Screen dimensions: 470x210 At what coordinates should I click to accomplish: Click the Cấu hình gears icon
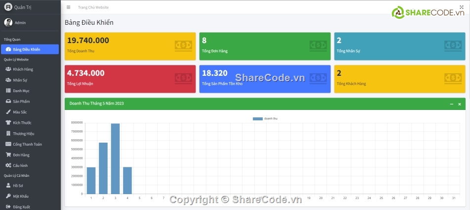pos(8,165)
